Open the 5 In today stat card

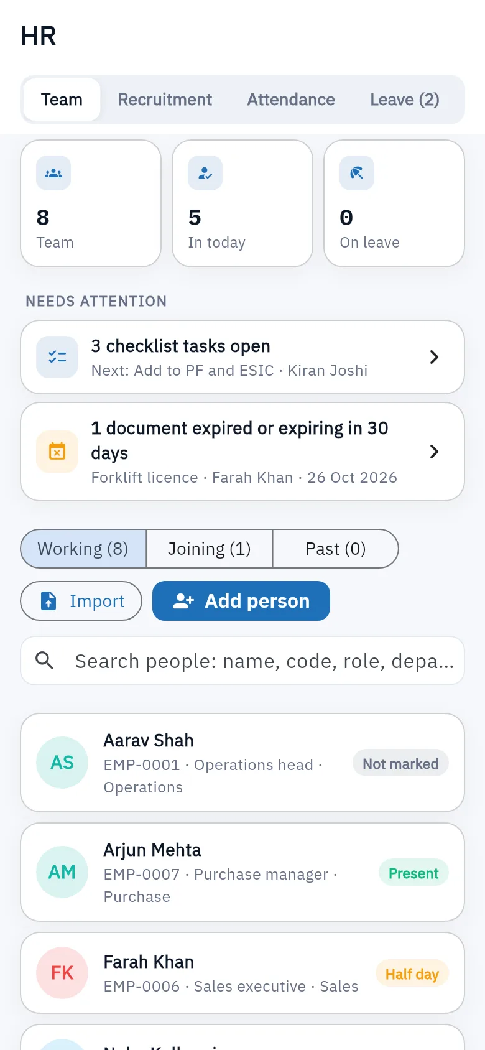(x=242, y=203)
